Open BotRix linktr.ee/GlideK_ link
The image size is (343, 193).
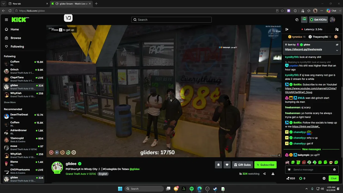tap(306, 127)
